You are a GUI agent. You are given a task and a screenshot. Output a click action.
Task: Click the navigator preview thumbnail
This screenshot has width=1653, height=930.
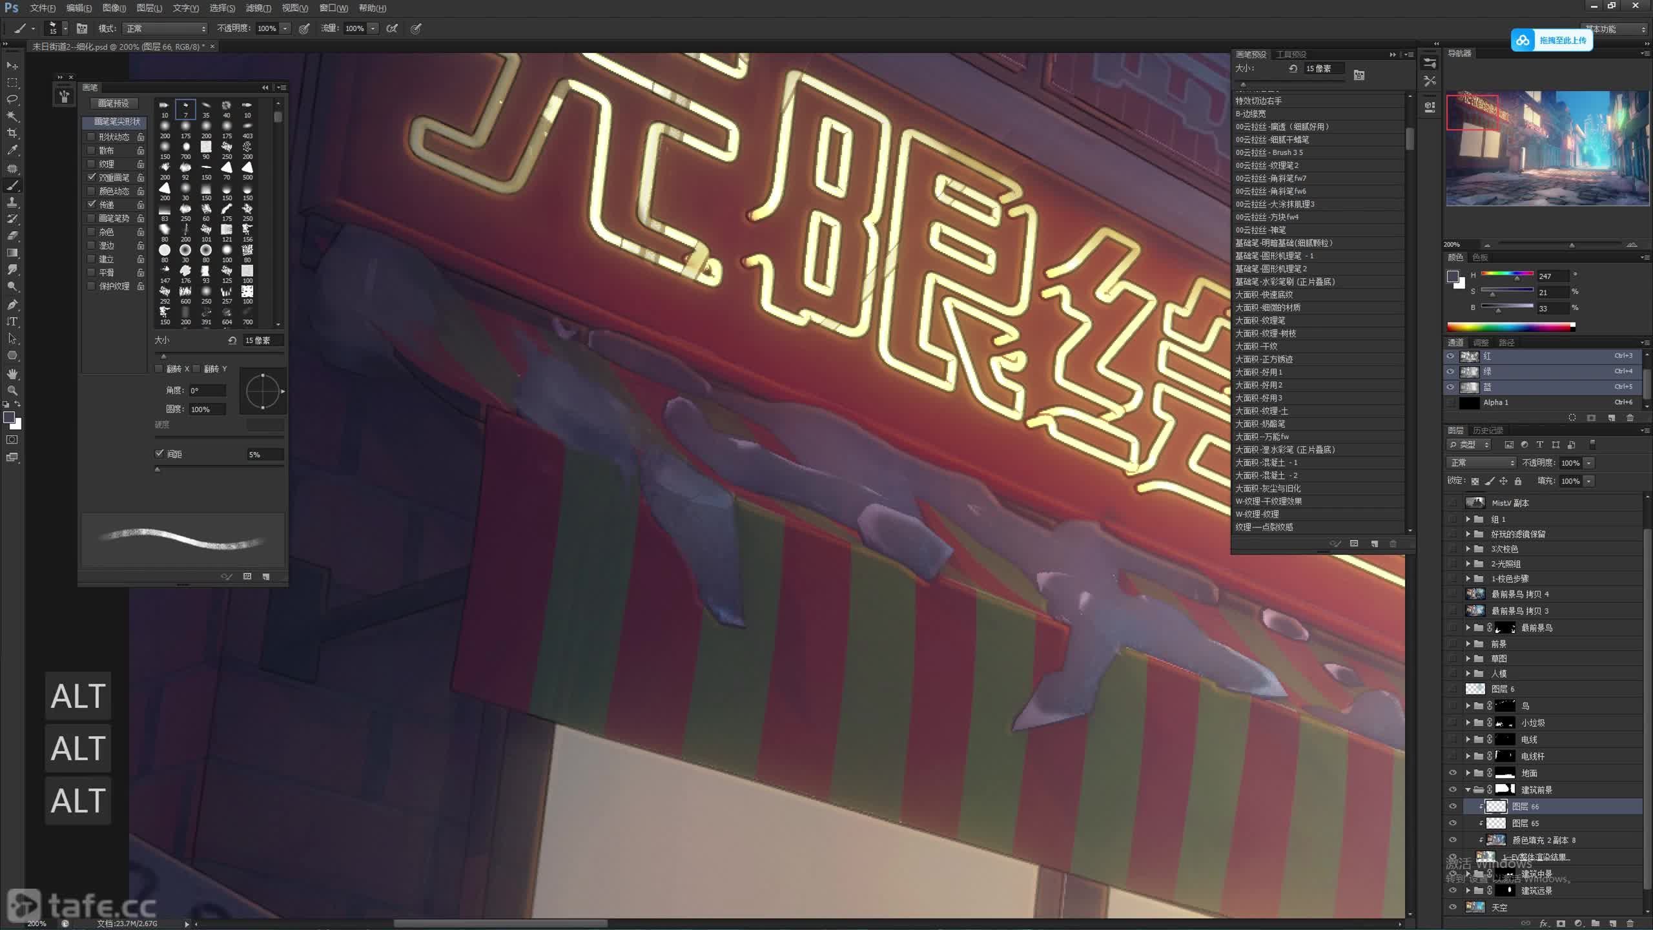click(x=1548, y=149)
